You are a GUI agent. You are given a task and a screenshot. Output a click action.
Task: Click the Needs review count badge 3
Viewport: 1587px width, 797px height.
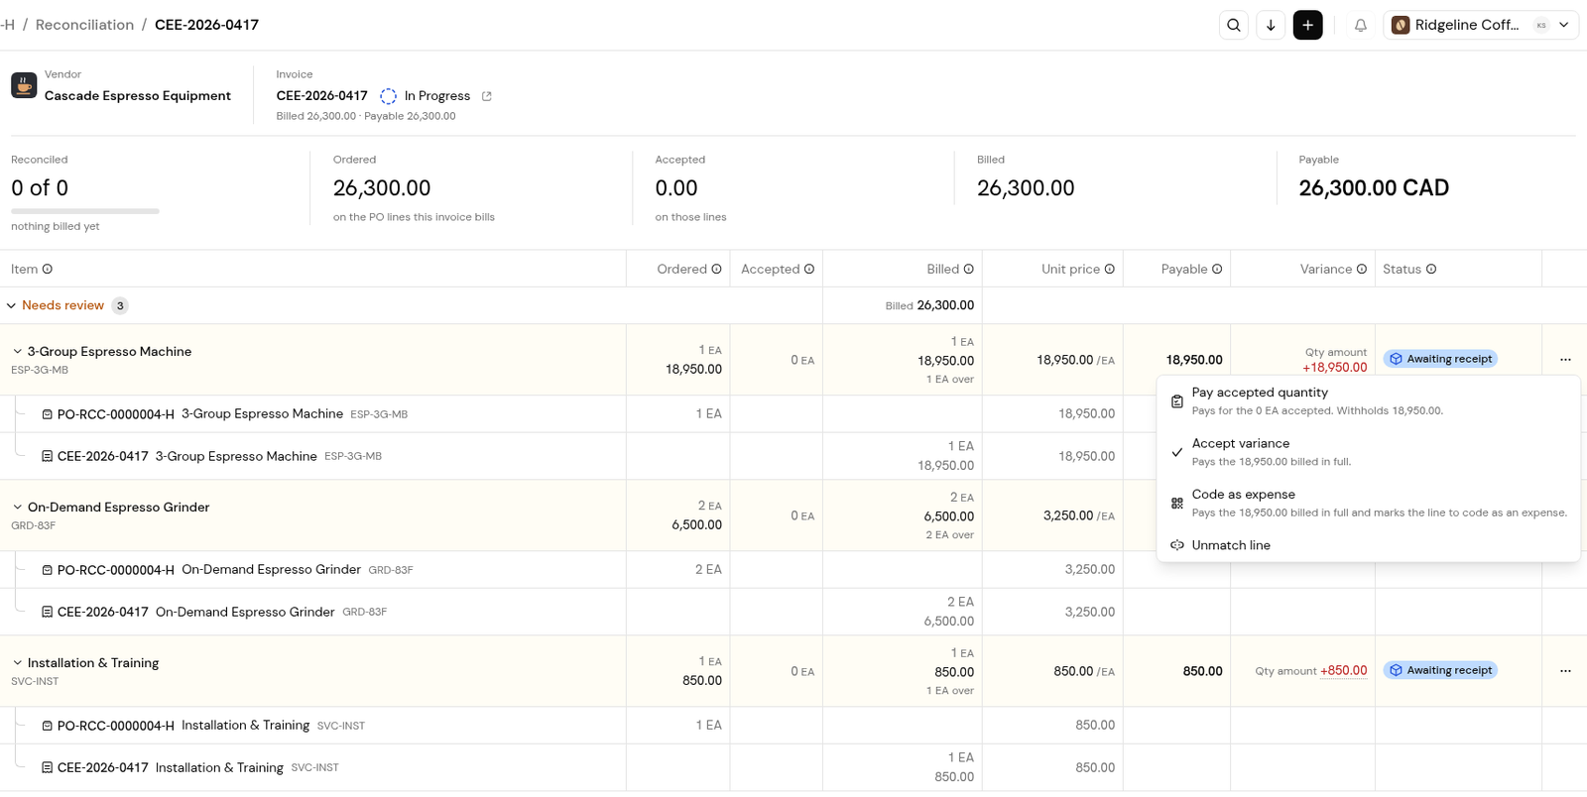[x=120, y=305]
